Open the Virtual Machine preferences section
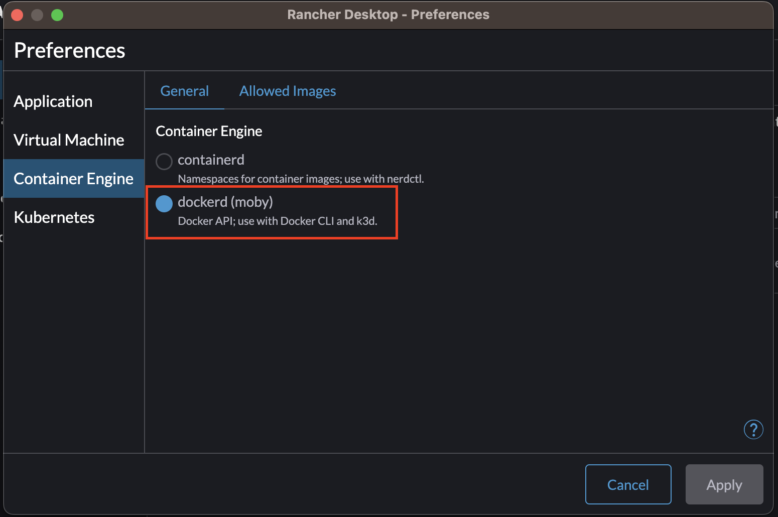 coord(74,140)
